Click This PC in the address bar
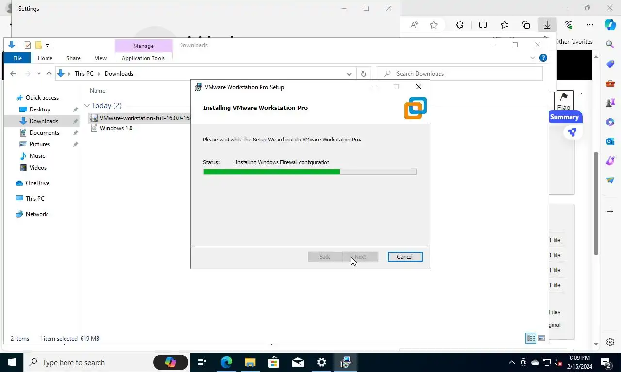The width and height of the screenshot is (621, 372). coord(84,74)
